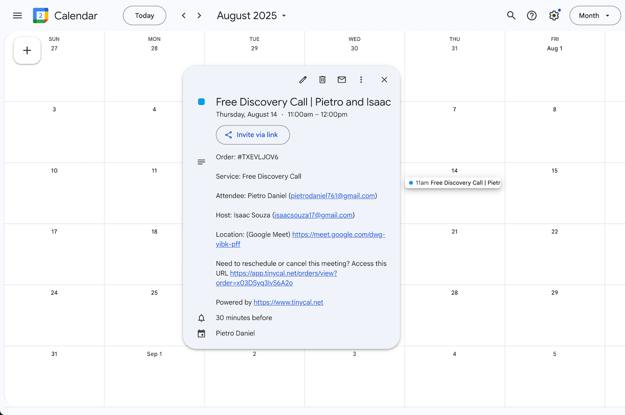Click the Invite via link button
The image size is (625, 415).
(x=252, y=135)
